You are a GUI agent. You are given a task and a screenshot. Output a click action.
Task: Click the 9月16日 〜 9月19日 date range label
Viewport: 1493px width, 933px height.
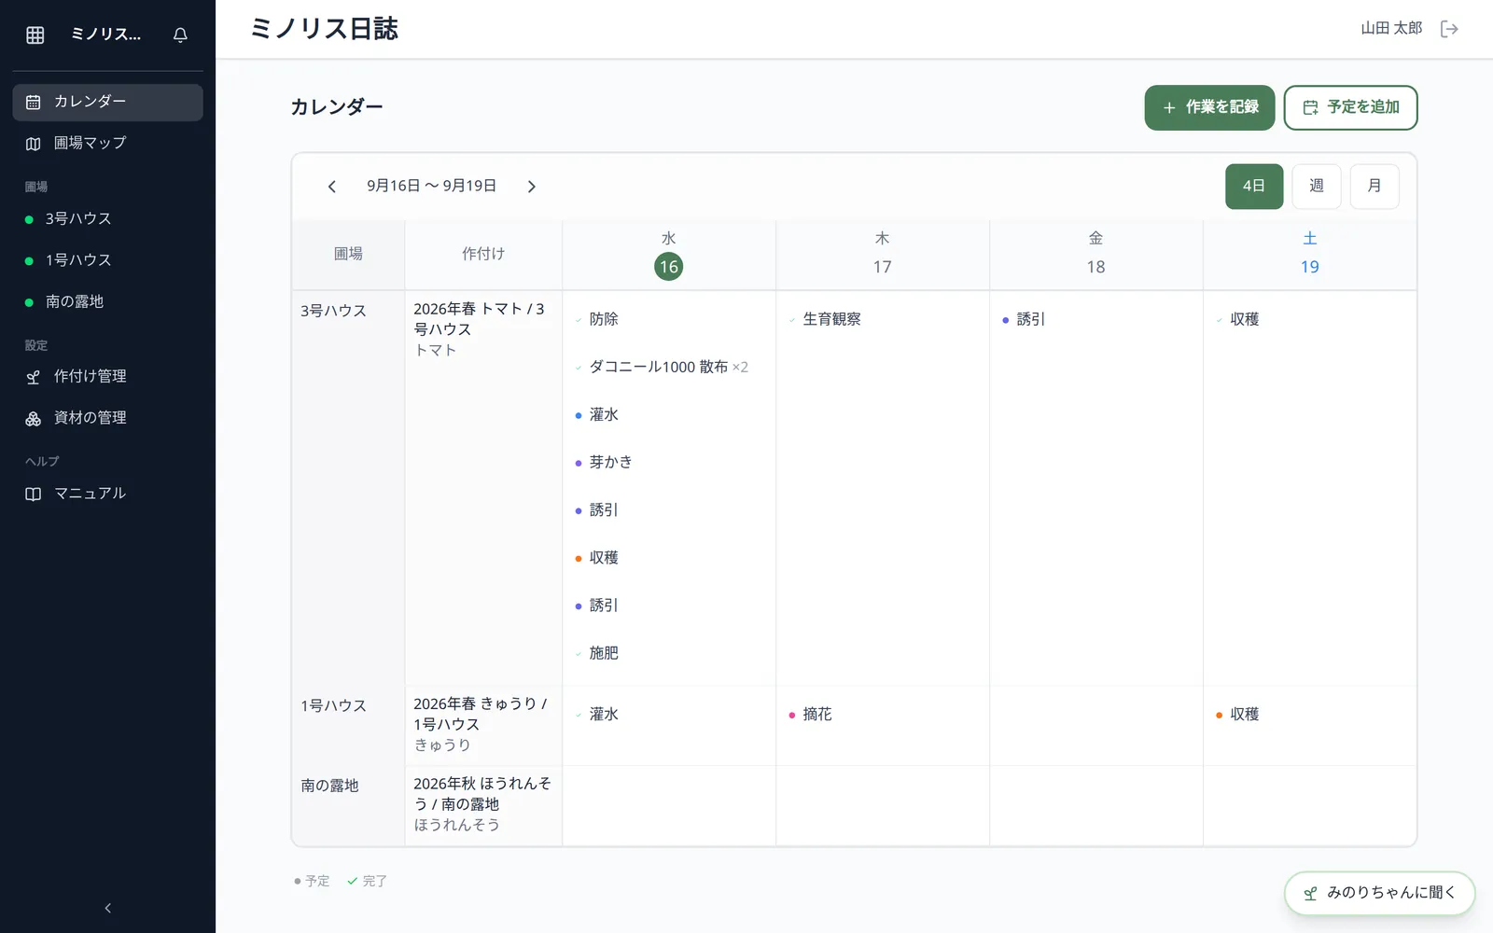(431, 187)
